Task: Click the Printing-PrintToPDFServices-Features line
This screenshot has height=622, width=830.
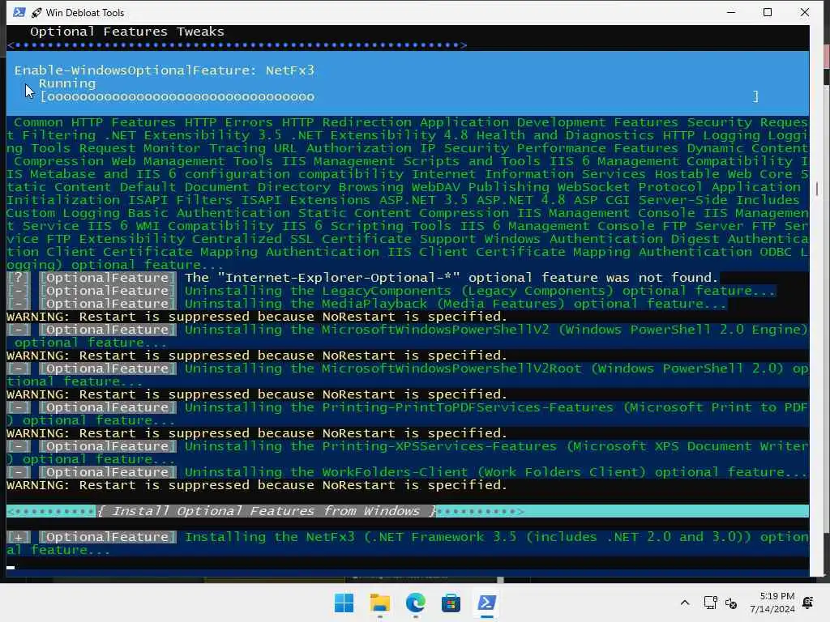Action: (408, 414)
